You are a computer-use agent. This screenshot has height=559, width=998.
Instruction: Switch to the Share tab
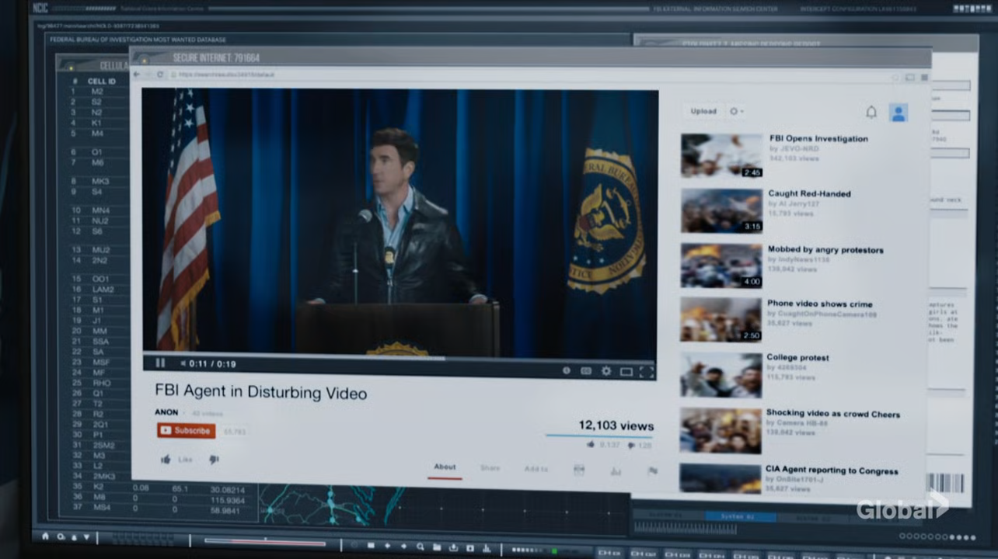(490, 468)
